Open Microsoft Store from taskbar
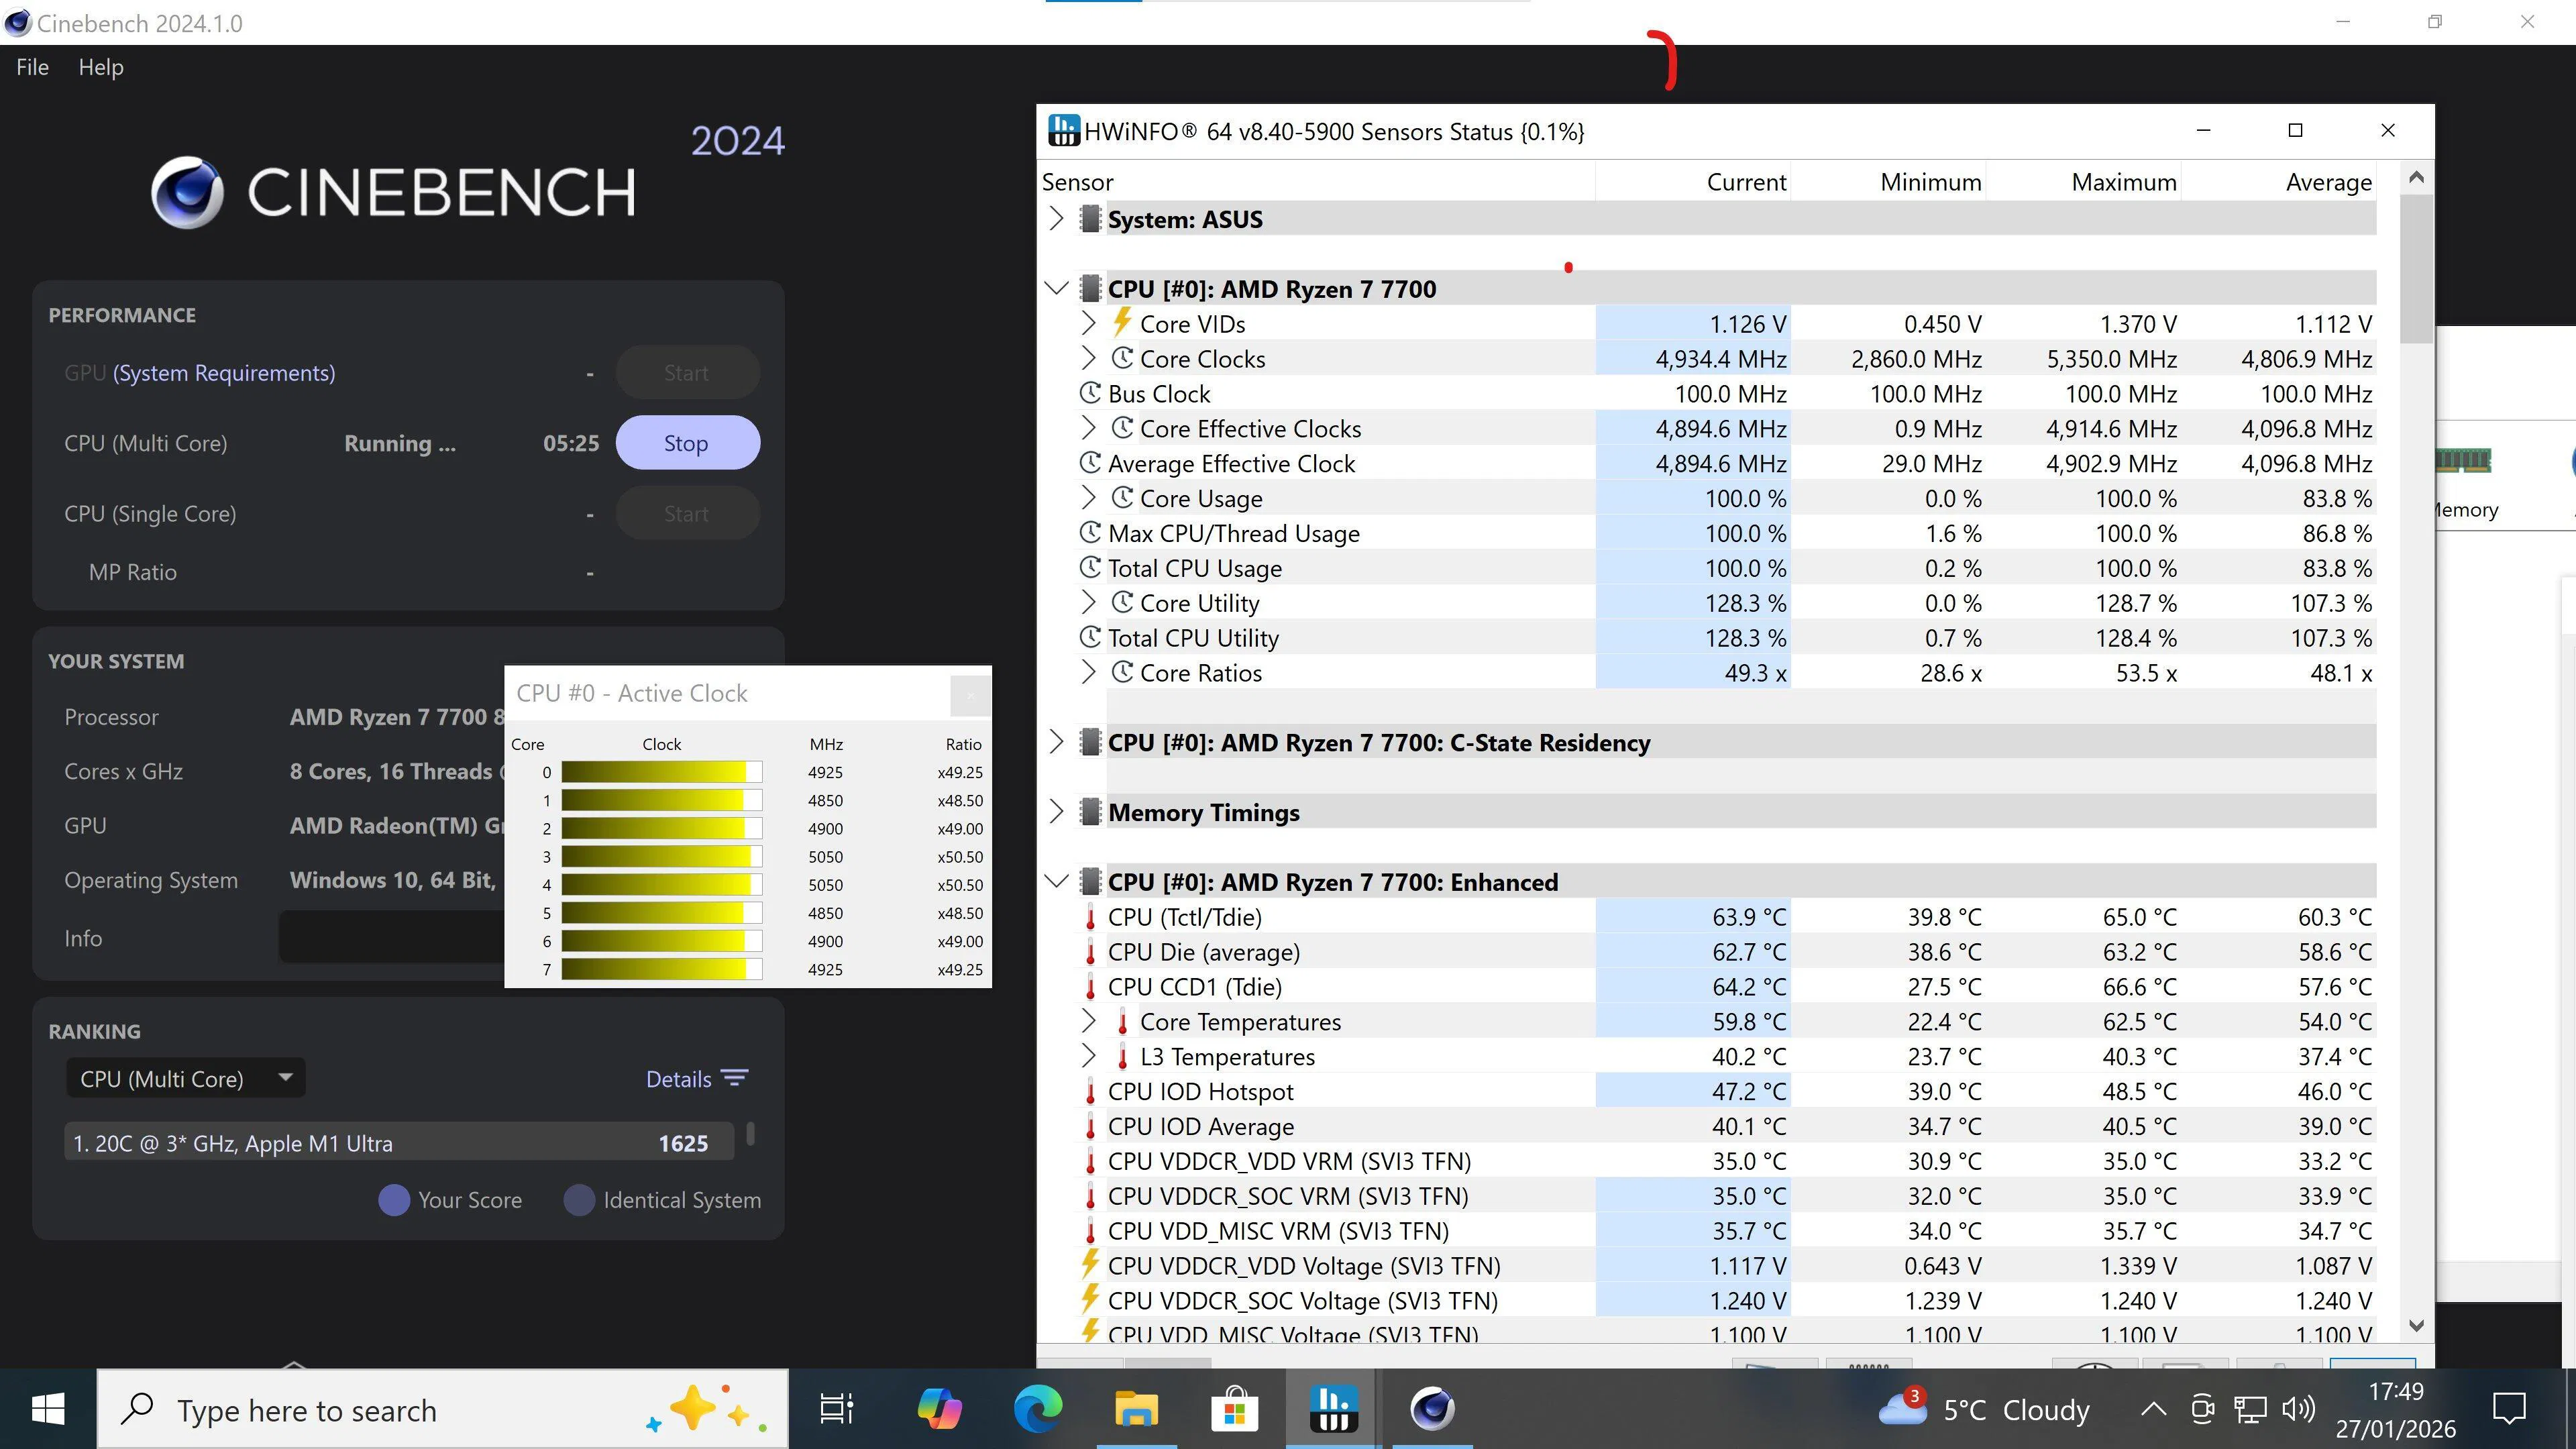Image resolution: width=2576 pixels, height=1449 pixels. 1234,1410
